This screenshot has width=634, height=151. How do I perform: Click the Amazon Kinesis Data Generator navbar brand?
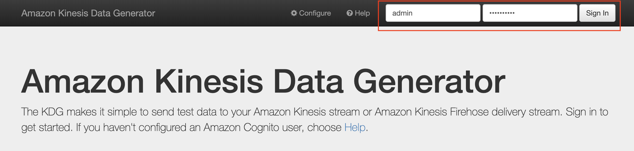tap(88, 13)
